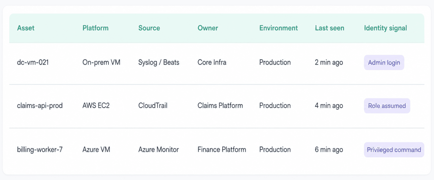Click the Asset column header

pyautogui.click(x=26, y=28)
